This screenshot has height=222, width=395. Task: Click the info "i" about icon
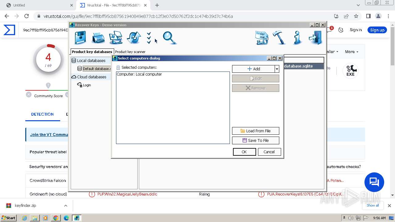(297, 37)
